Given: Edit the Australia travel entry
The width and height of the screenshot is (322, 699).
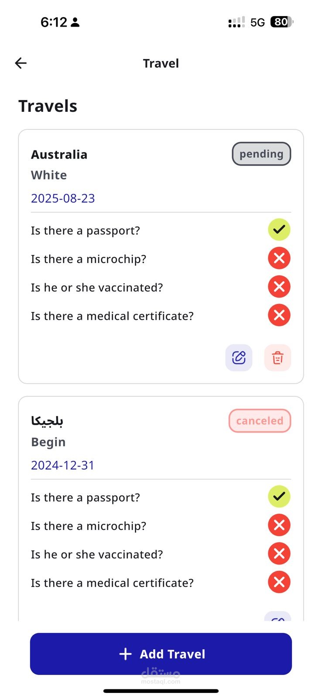Looking at the screenshot, I should click(239, 358).
